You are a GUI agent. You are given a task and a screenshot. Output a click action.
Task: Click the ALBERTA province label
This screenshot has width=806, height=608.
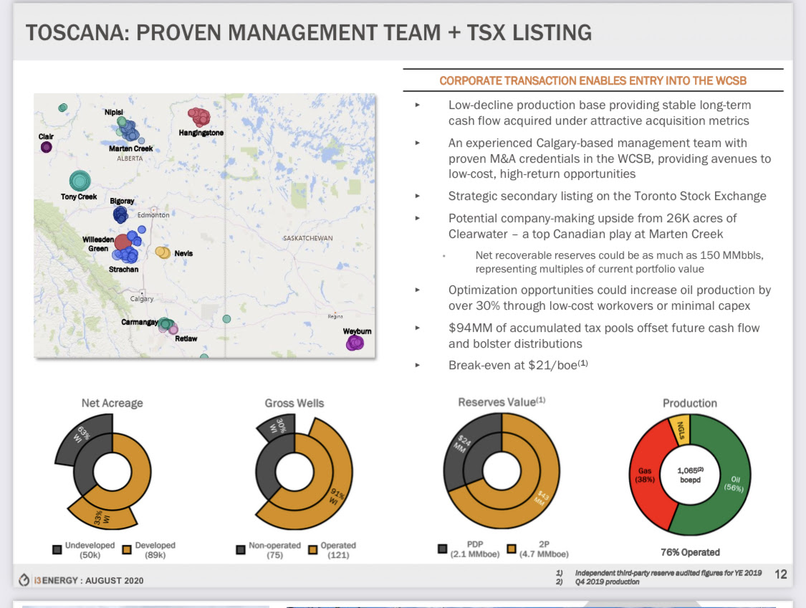130,158
